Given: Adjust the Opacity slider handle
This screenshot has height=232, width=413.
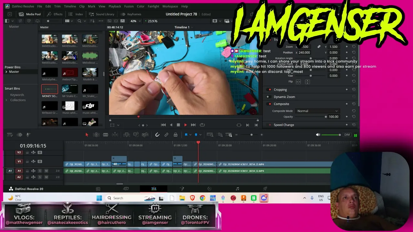Looking at the screenshot, I should point(326,117).
